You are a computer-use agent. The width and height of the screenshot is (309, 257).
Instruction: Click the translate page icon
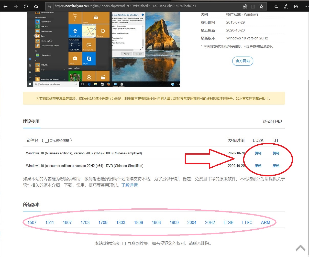point(245,6)
